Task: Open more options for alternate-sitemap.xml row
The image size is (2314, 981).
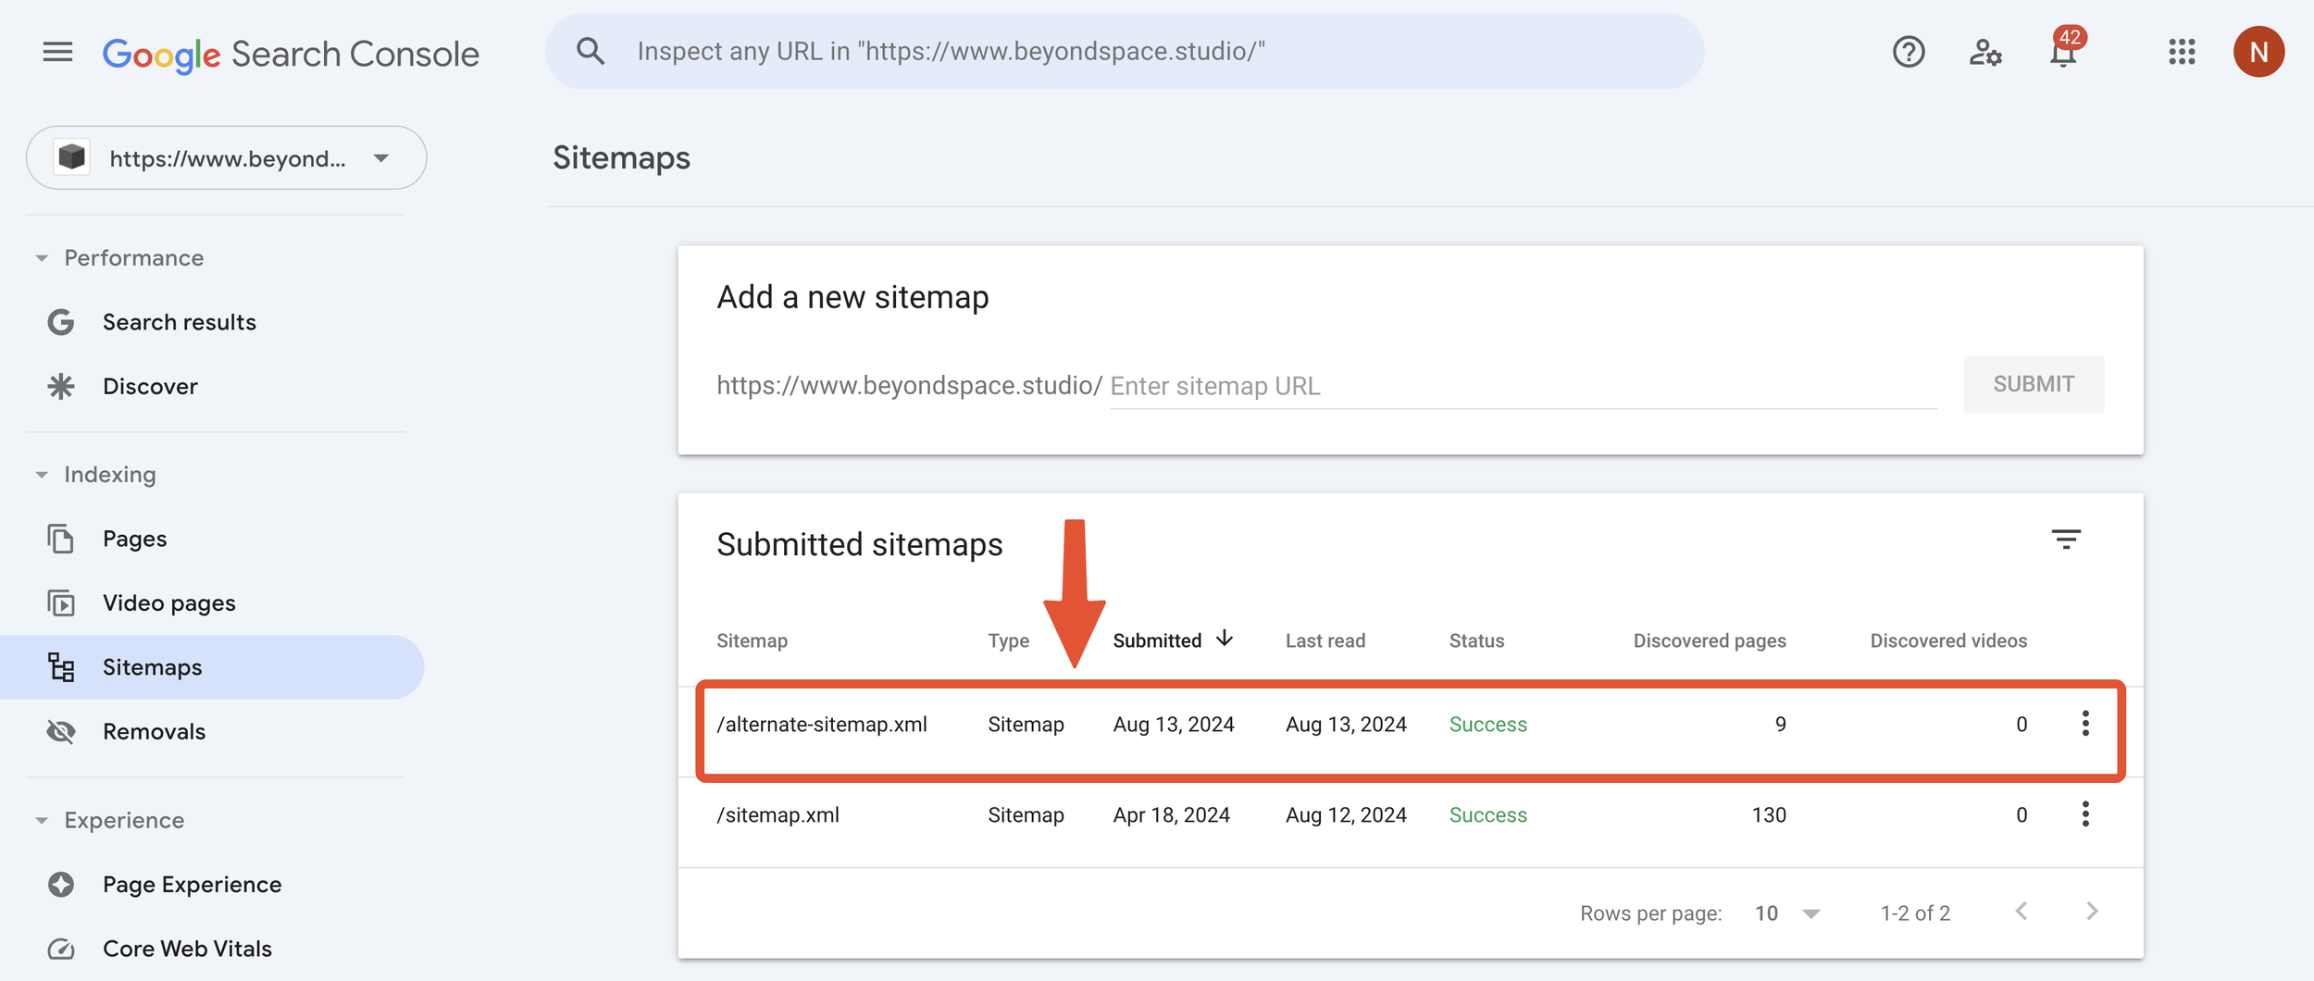Action: pos(2085,724)
